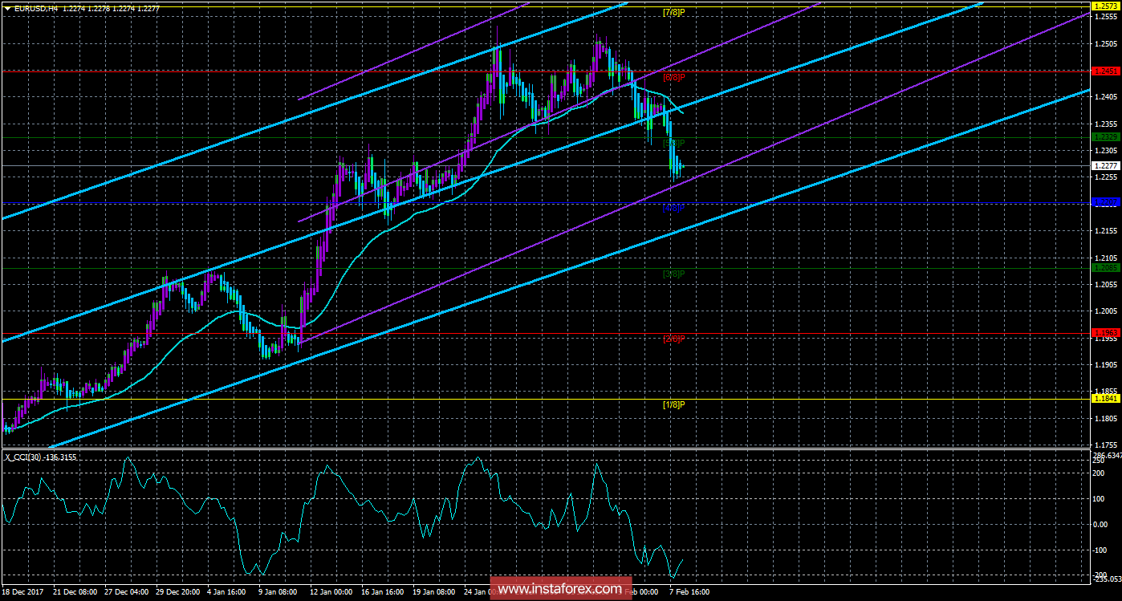Click the [1/8]P Murrey level label

pos(673,404)
